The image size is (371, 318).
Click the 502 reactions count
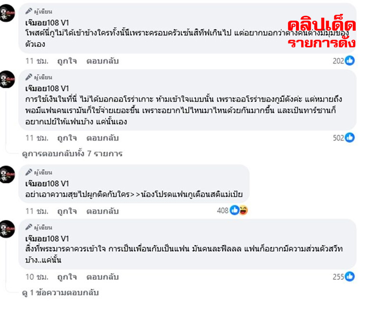click(339, 138)
